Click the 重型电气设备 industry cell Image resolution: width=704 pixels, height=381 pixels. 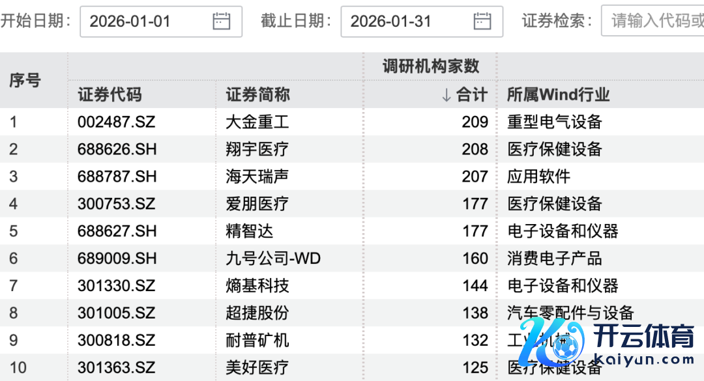pos(554,122)
